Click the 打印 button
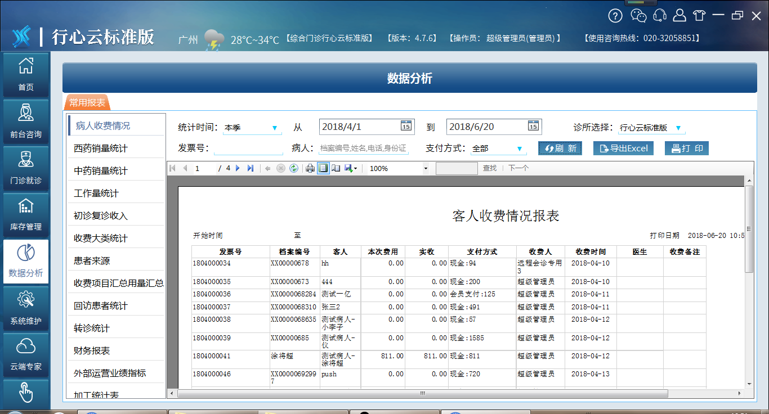The width and height of the screenshot is (769, 414). pos(687,148)
